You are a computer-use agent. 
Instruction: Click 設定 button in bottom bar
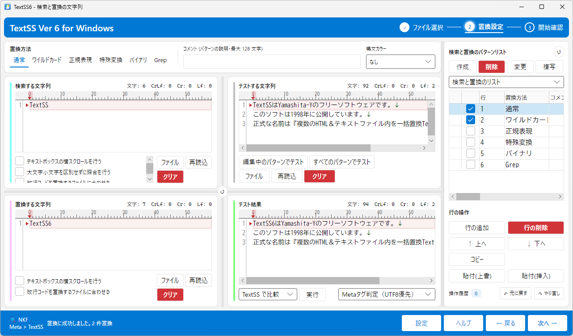pos(421,323)
